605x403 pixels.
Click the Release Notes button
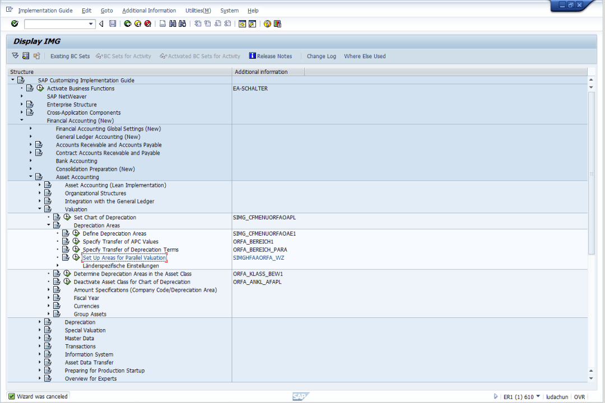tap(271, 56)
